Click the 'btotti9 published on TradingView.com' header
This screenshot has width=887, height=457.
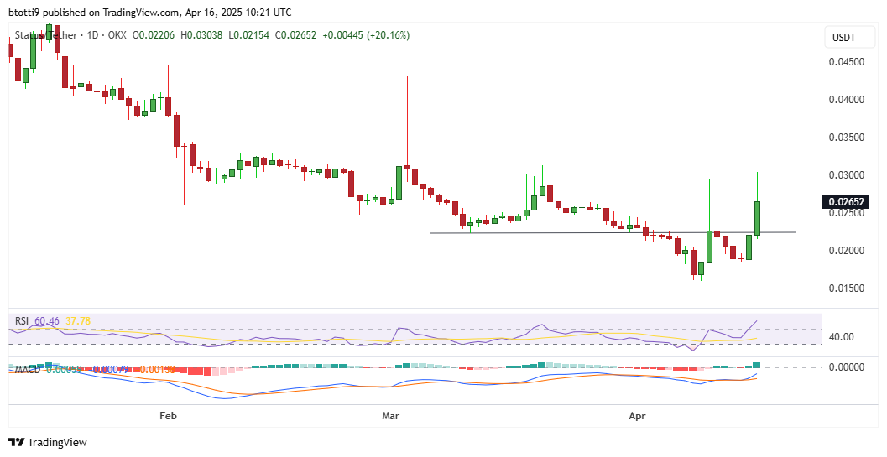(150, 13)
